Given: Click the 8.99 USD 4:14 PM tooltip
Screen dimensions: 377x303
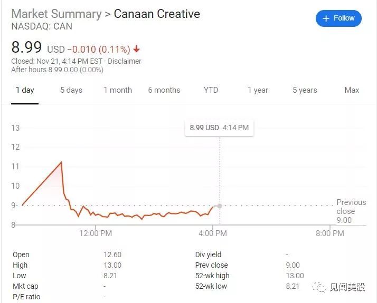Looking at the screenshot, I should click(219, 128).
